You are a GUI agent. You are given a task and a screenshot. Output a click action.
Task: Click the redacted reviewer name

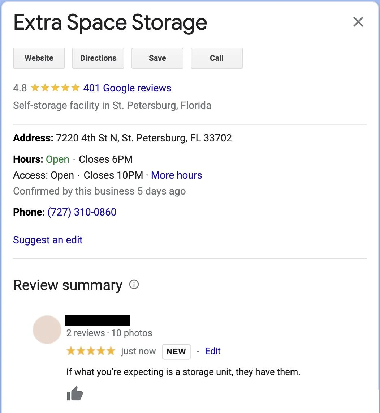tap(98, 320)
